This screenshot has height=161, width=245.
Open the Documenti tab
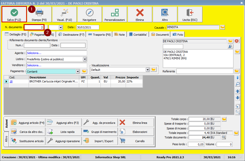coord(160,34)
